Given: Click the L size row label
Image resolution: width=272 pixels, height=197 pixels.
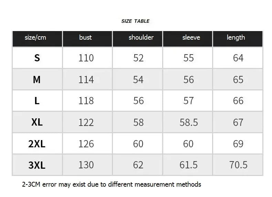Looking at the screenshot, I should [x=37, y=101].
